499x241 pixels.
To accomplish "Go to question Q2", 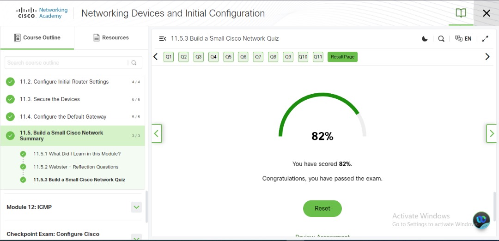I will click(183, 57).
